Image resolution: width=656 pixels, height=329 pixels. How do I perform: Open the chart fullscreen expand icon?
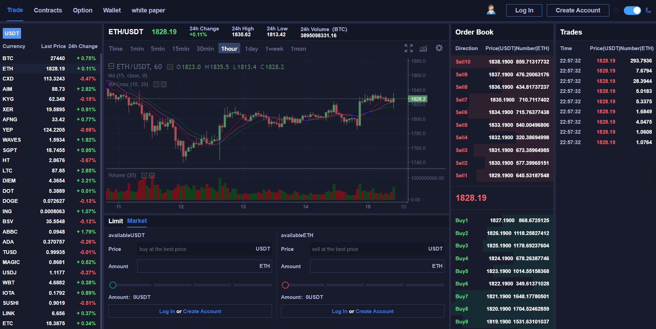pos(409,48)
